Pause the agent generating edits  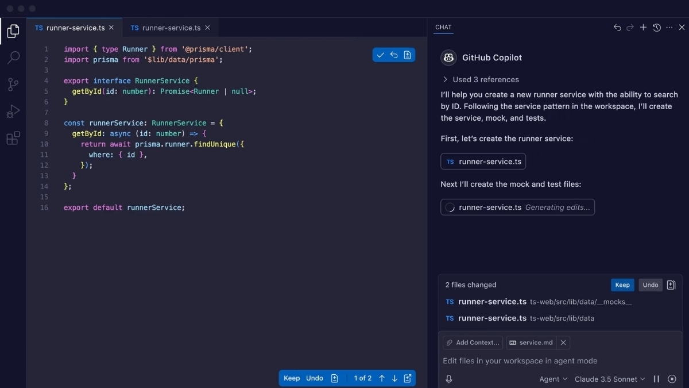click(x=656, y=379)
